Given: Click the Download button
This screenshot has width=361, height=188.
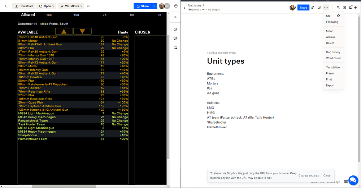Looking at the screenshot, I should 23,6.
